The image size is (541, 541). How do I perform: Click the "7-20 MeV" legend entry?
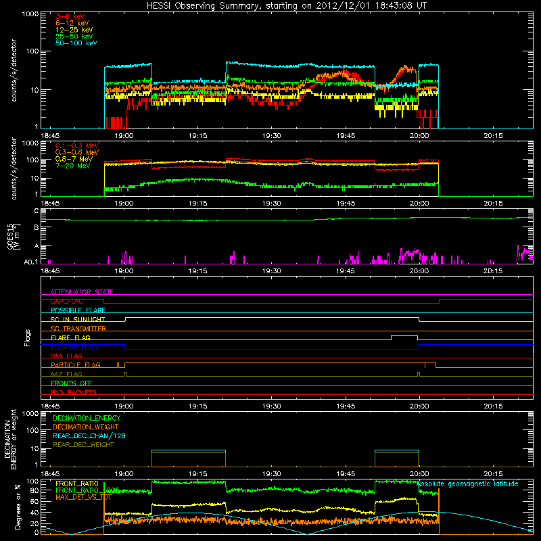72,166
